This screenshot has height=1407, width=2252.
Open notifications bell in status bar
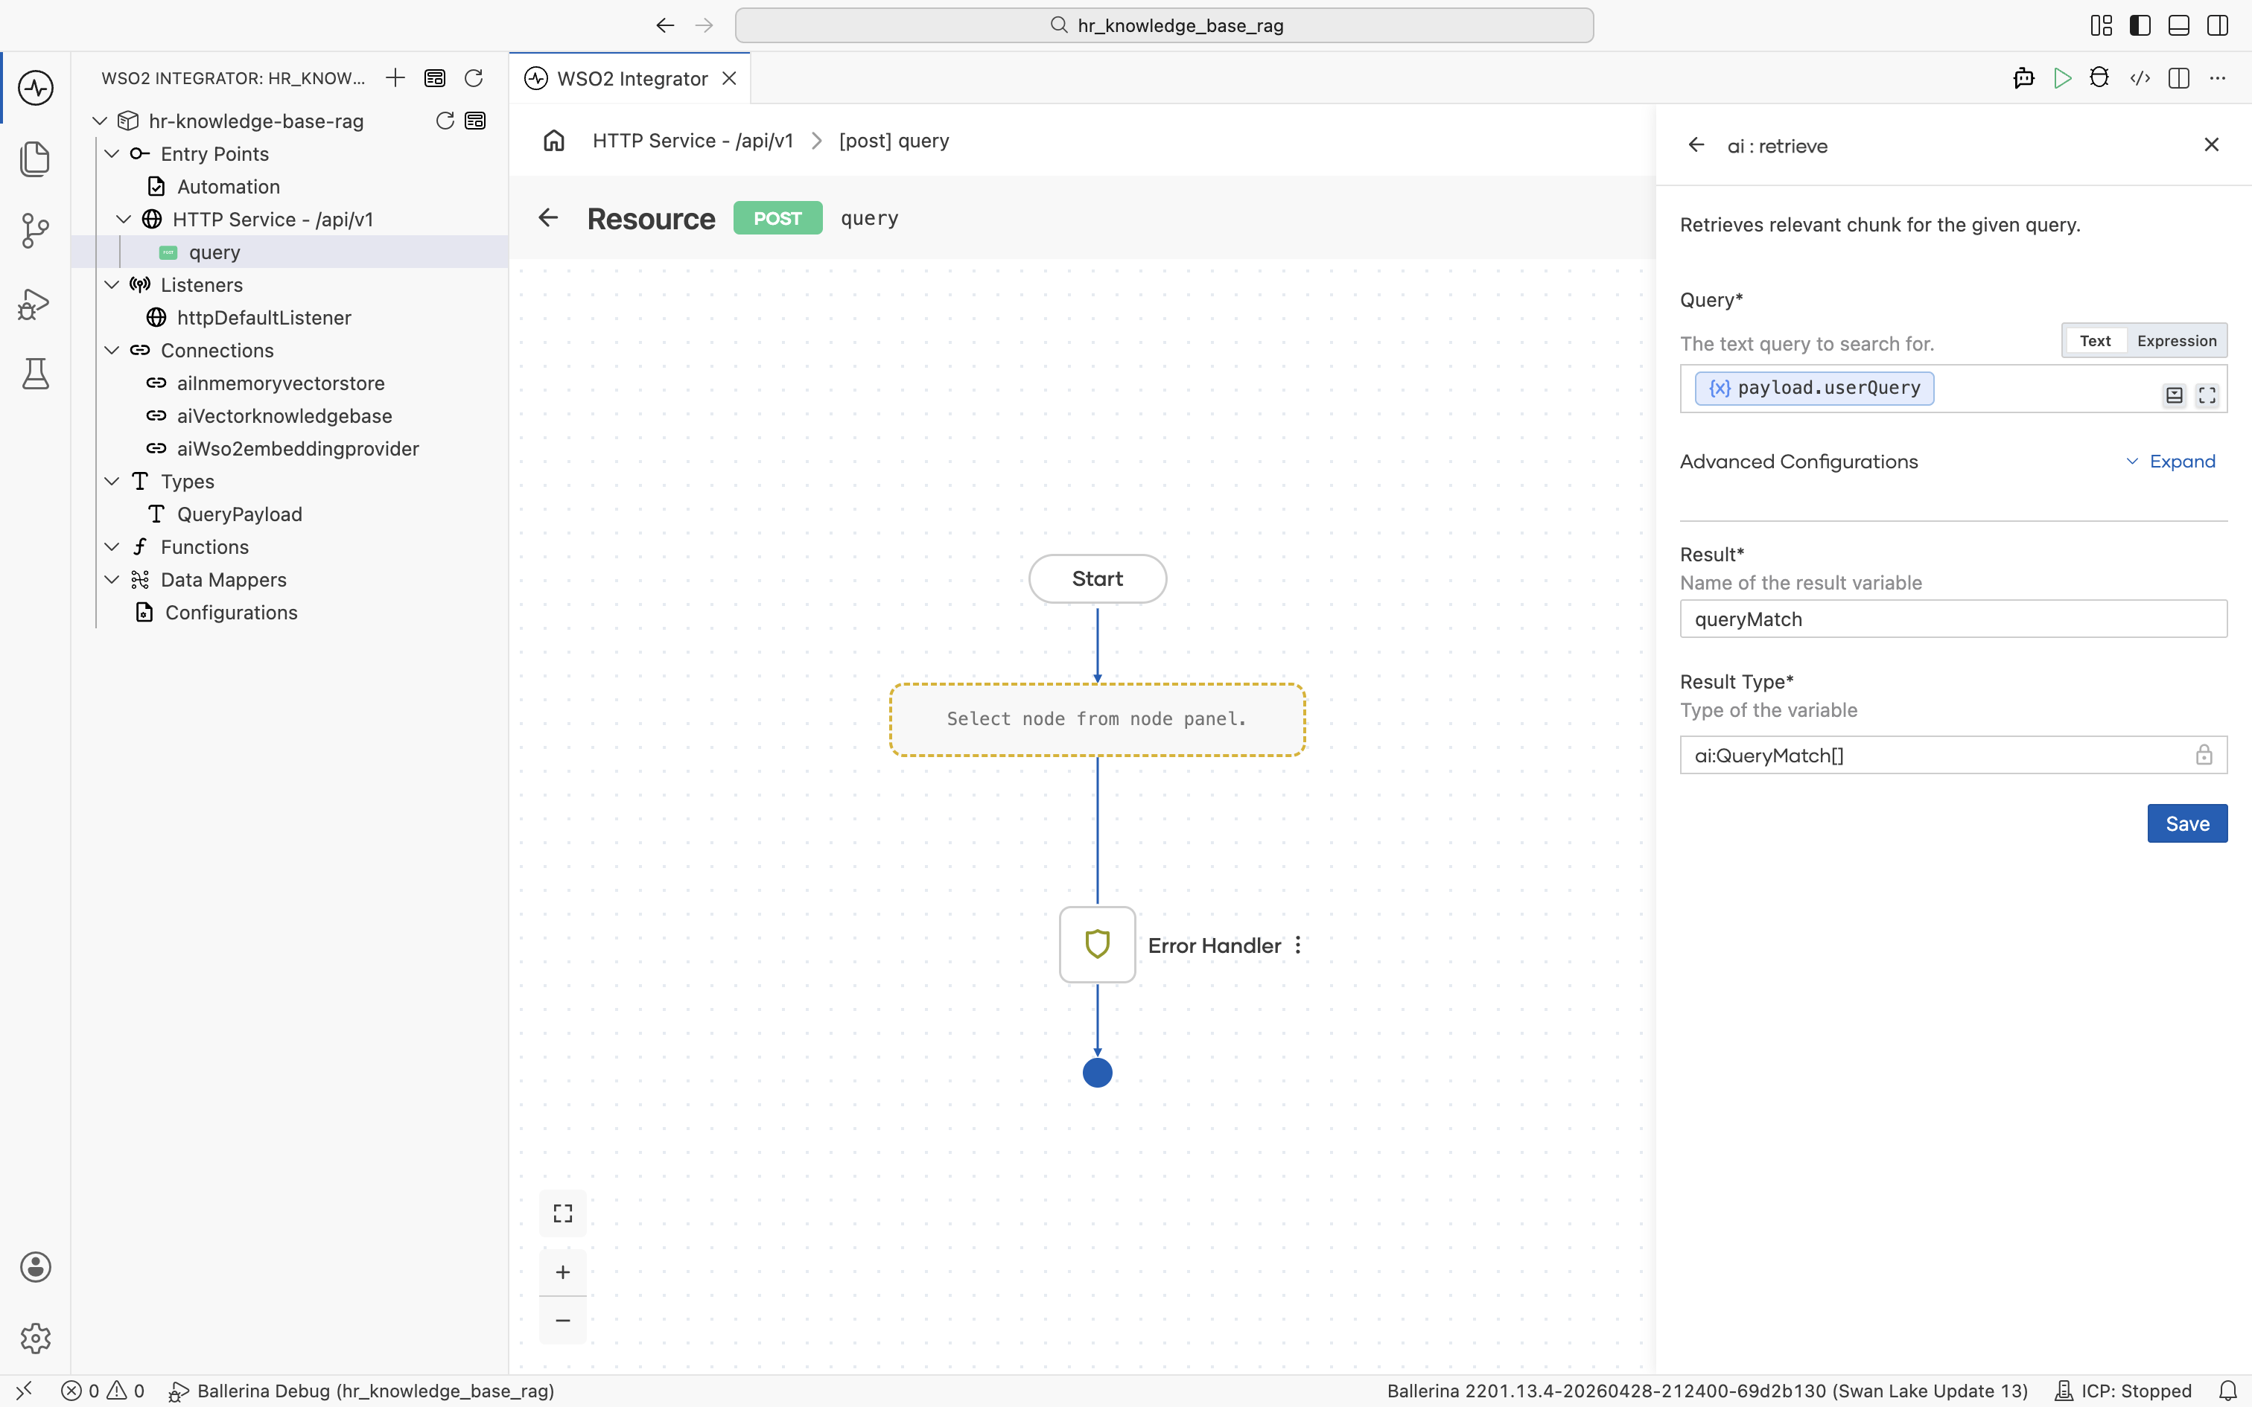tap(2228, 1391)
